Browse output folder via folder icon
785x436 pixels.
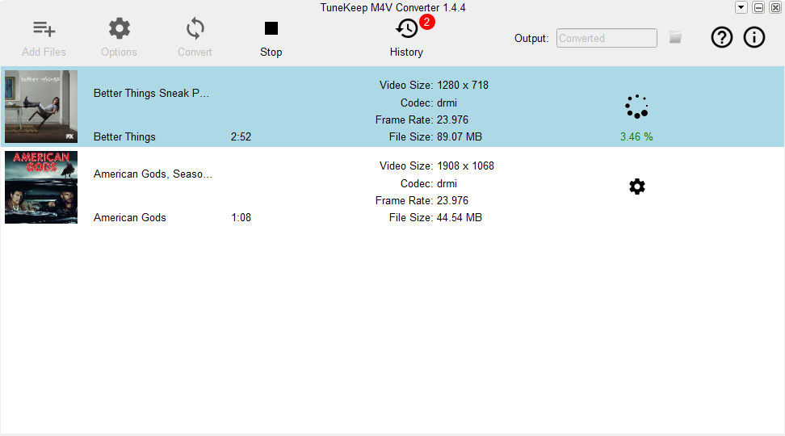(675, 37)
